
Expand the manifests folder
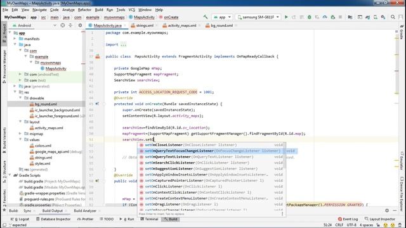click(15, 39)
